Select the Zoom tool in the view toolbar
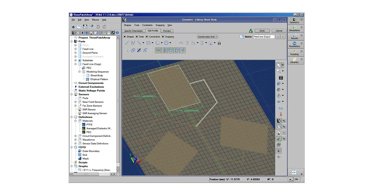Screen dimensions: 373x195 coord(279,71)
